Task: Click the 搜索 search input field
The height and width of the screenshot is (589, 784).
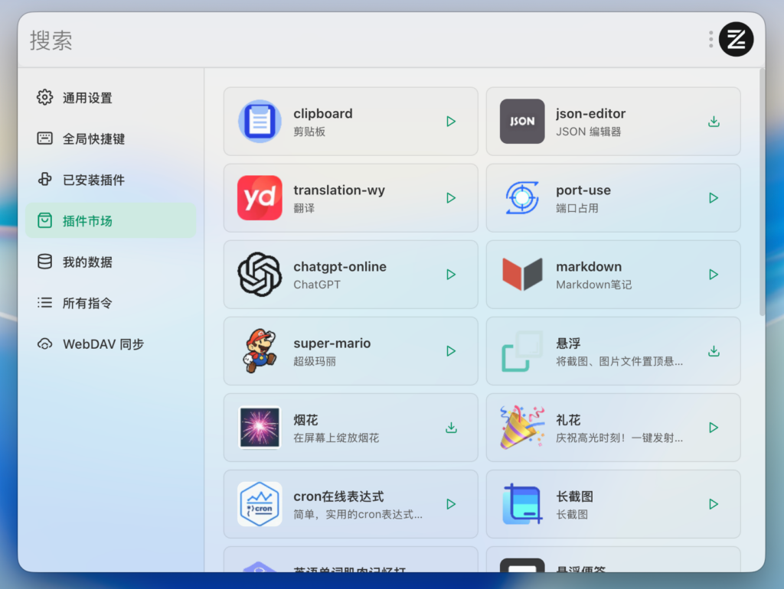Action: click(153, 40)
